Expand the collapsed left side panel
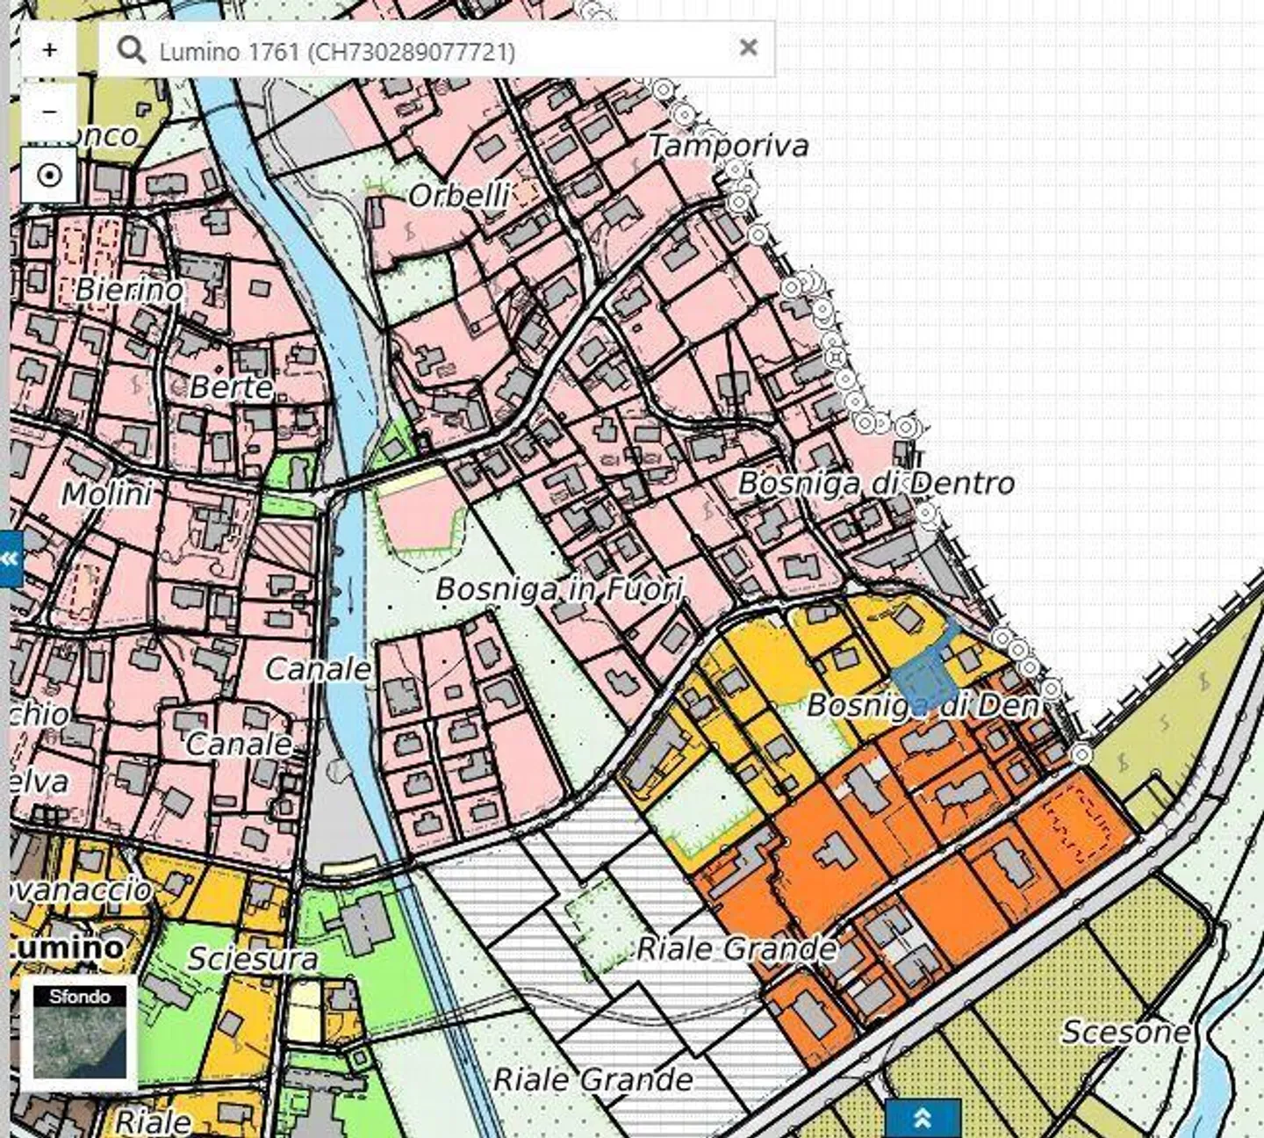 pyautogui.click(x=11, y=558)
